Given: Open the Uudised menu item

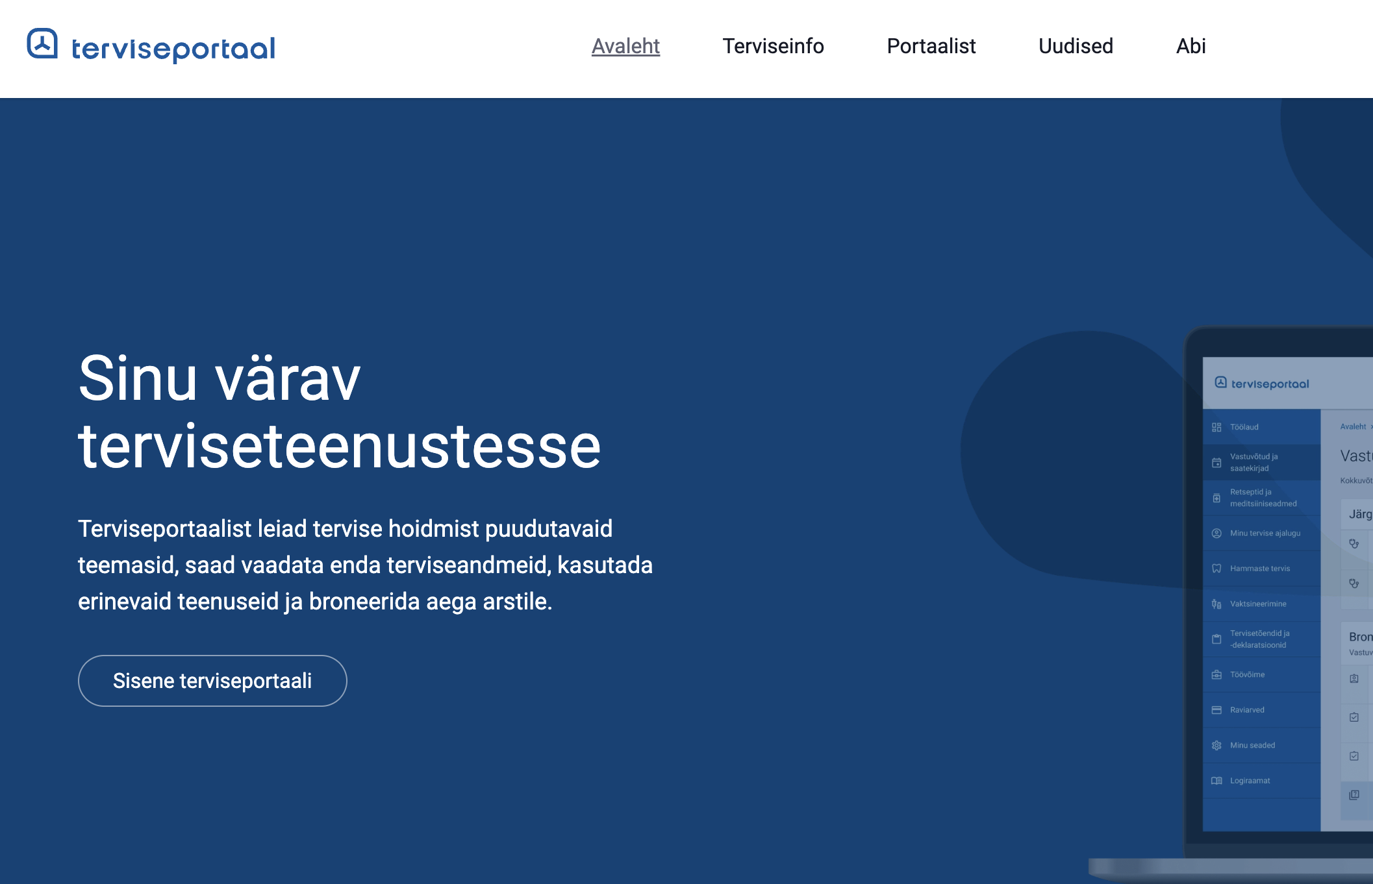Looking at the screenshot, I should coord(1076,46).
